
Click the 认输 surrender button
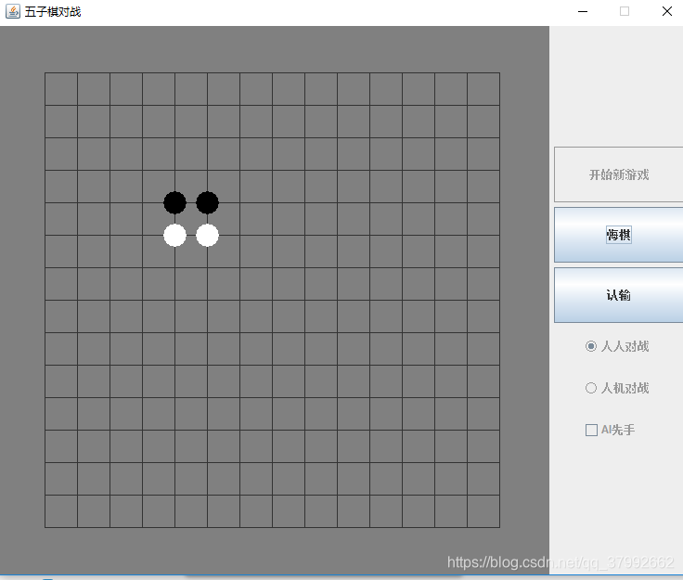point(619,295)
